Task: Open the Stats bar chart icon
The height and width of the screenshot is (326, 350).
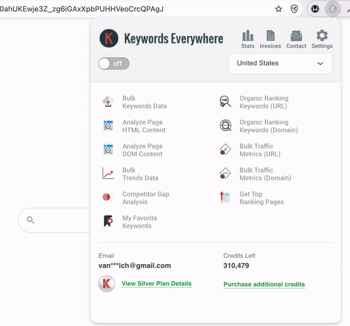Action: click(x=248, y=36)
